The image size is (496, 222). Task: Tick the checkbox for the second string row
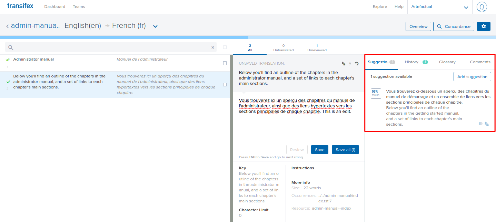225,85
